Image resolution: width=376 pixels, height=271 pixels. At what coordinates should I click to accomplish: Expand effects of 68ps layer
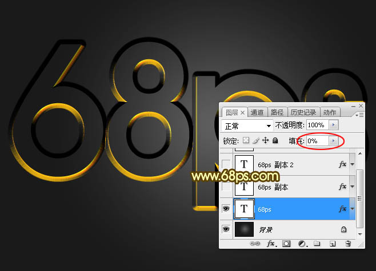352,209
